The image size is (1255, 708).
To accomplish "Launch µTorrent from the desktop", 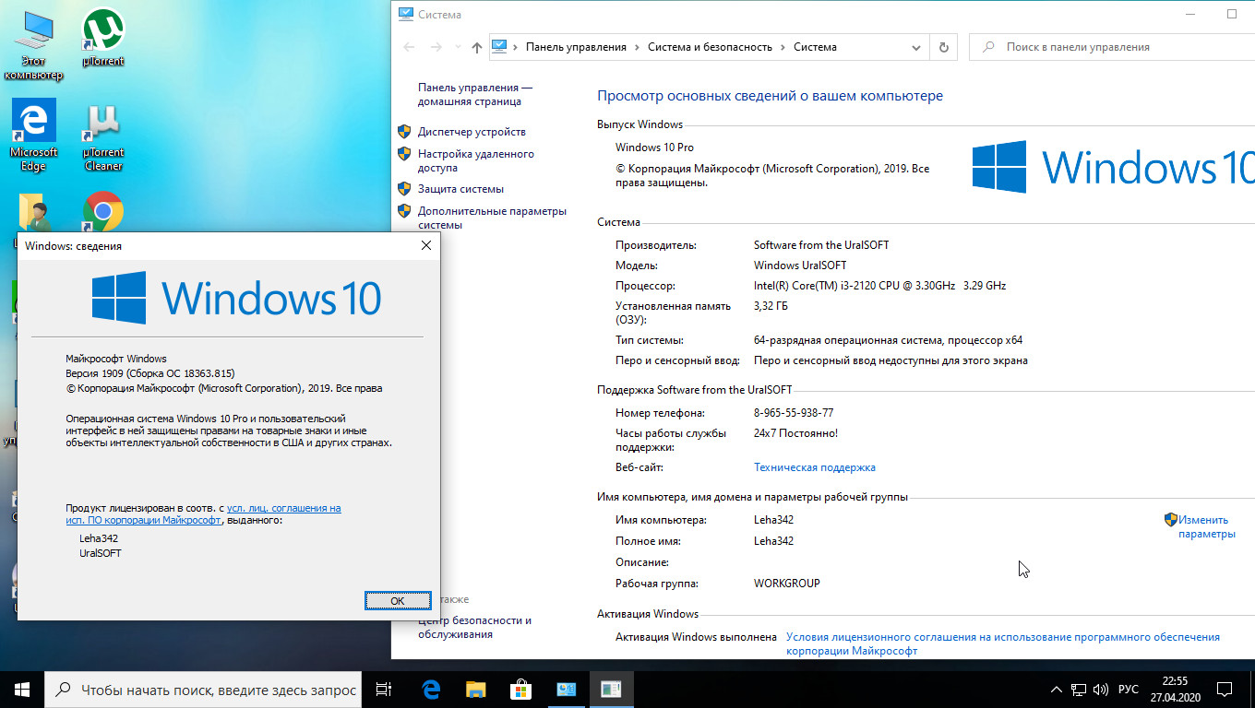I will point(103,39).
